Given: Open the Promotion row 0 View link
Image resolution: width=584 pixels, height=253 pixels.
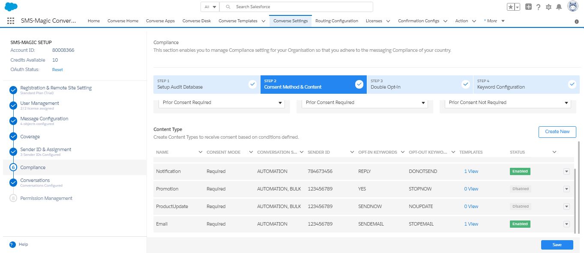Looking at the screenshot, I should point(471,189).
